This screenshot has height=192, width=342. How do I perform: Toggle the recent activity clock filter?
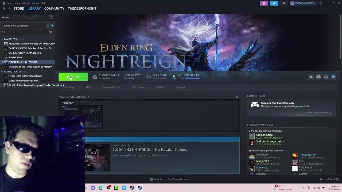[x=48, y=26]
